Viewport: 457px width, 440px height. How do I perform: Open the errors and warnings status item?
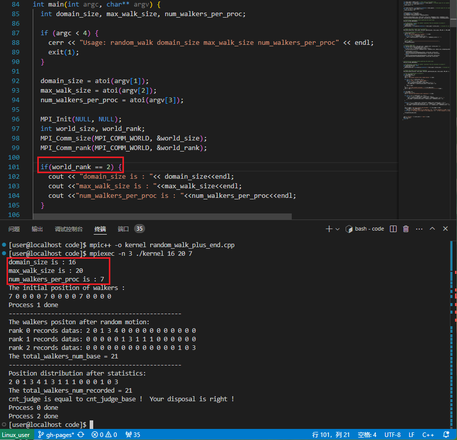(x=104, y=435)
